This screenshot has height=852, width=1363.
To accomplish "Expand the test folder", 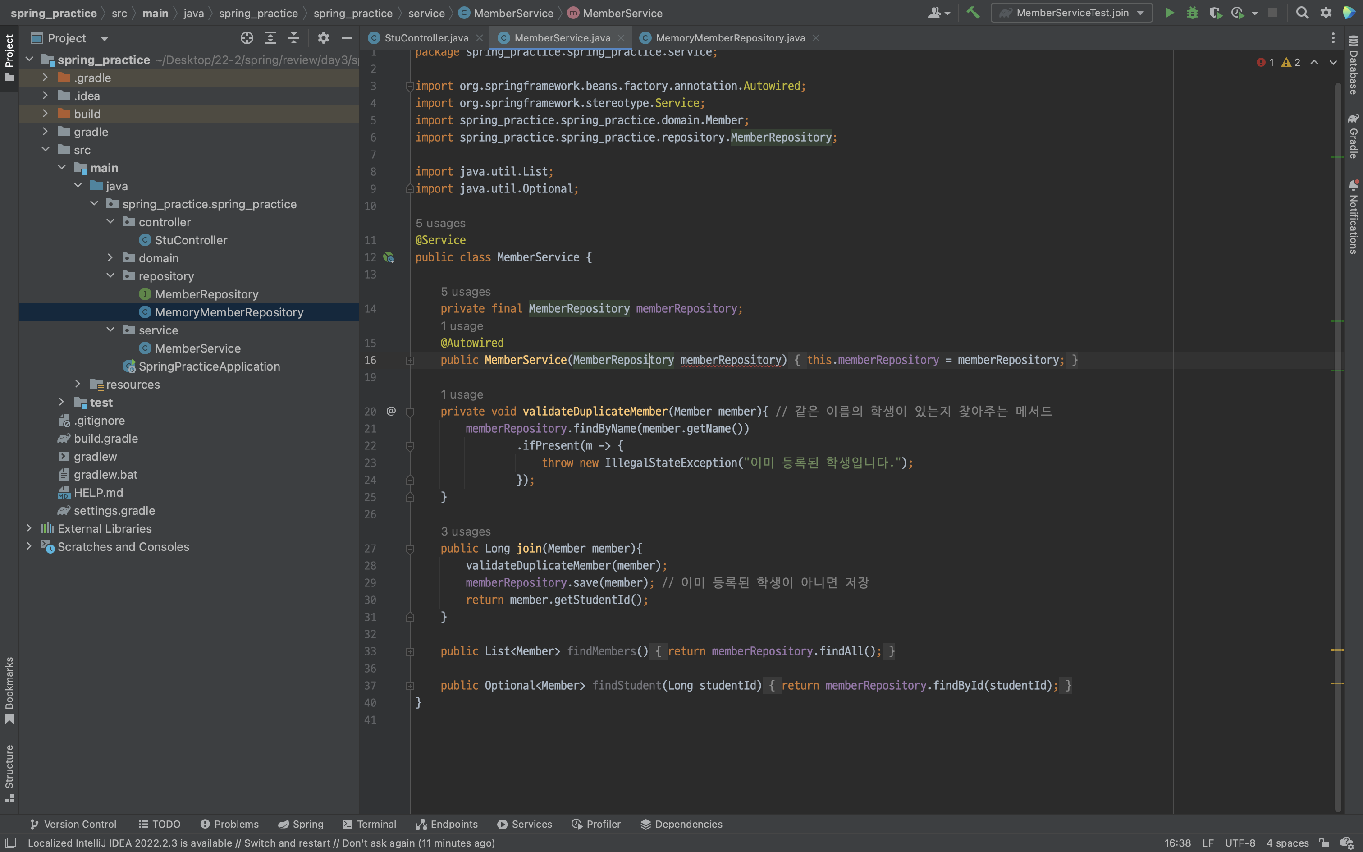I will 61,402.
